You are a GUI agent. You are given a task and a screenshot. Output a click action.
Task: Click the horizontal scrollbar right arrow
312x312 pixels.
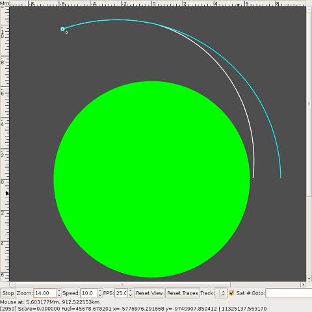303,284
